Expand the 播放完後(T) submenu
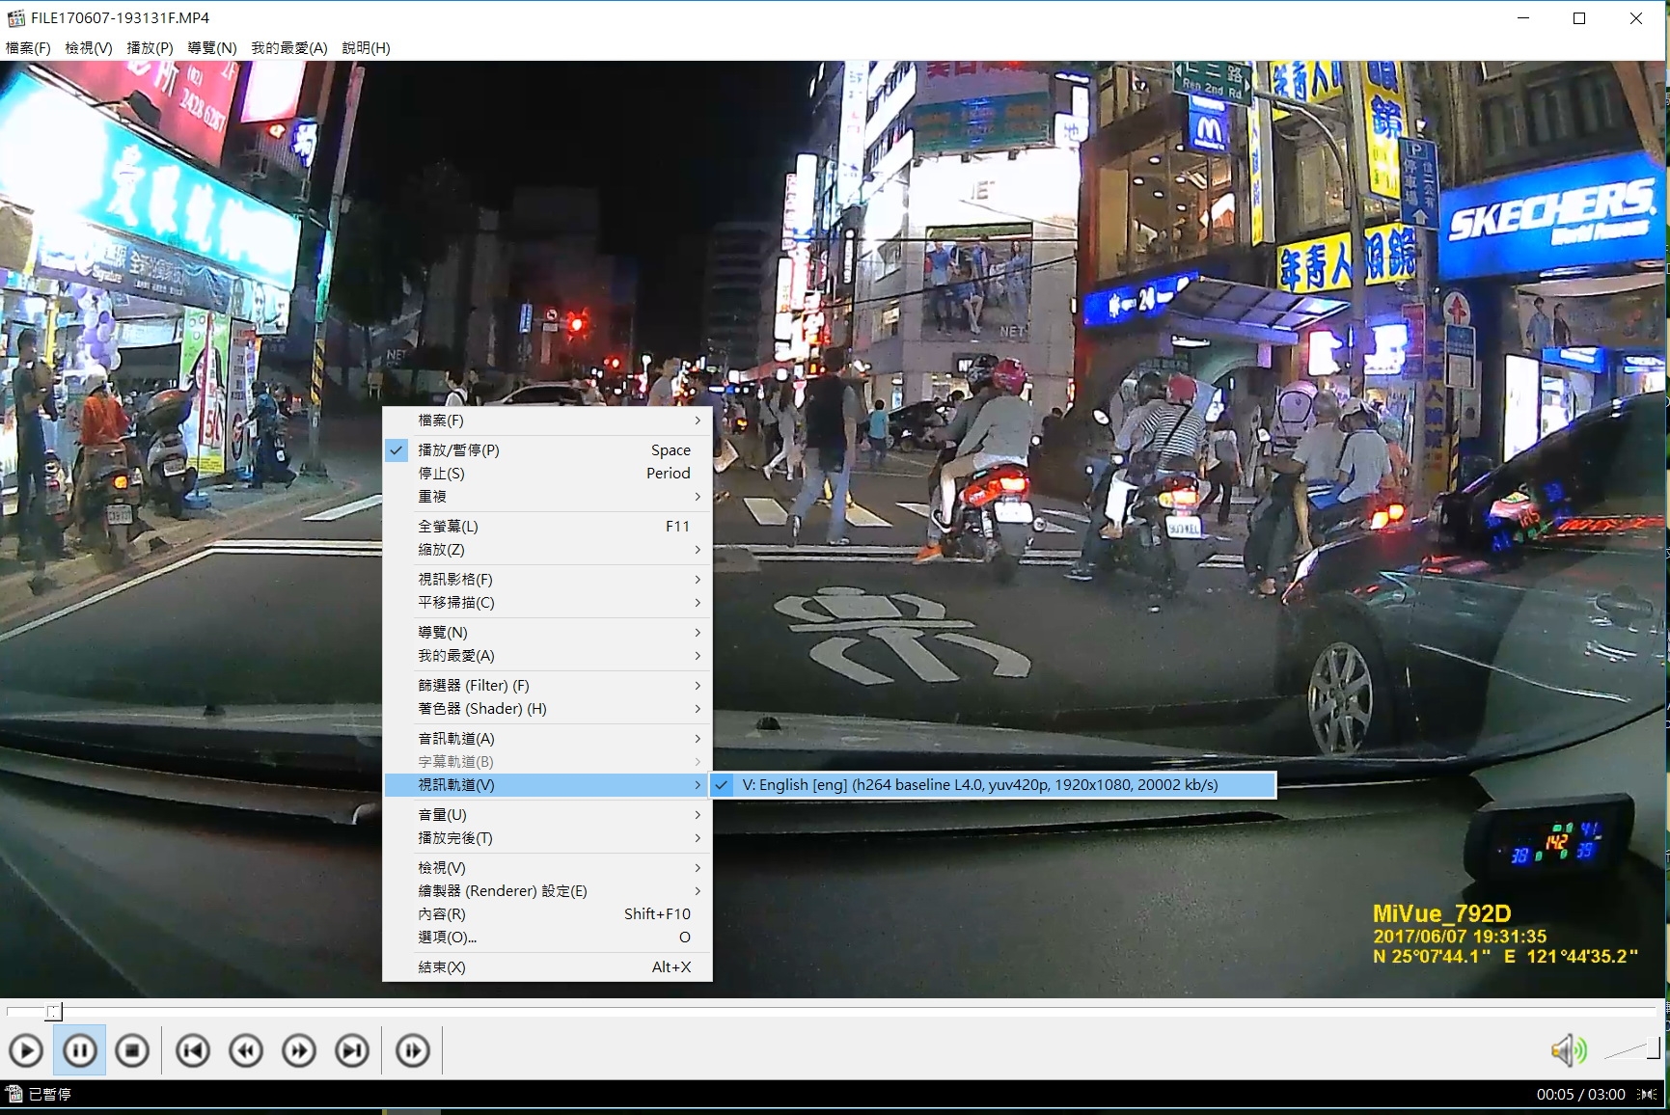This screenshot has width=1670, height=1115. [x=548, y=838]
